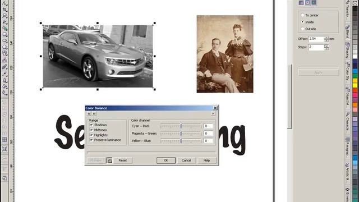
Task: Toggle the preview lock icon beside Preview
Action: (x=110, y=160)
